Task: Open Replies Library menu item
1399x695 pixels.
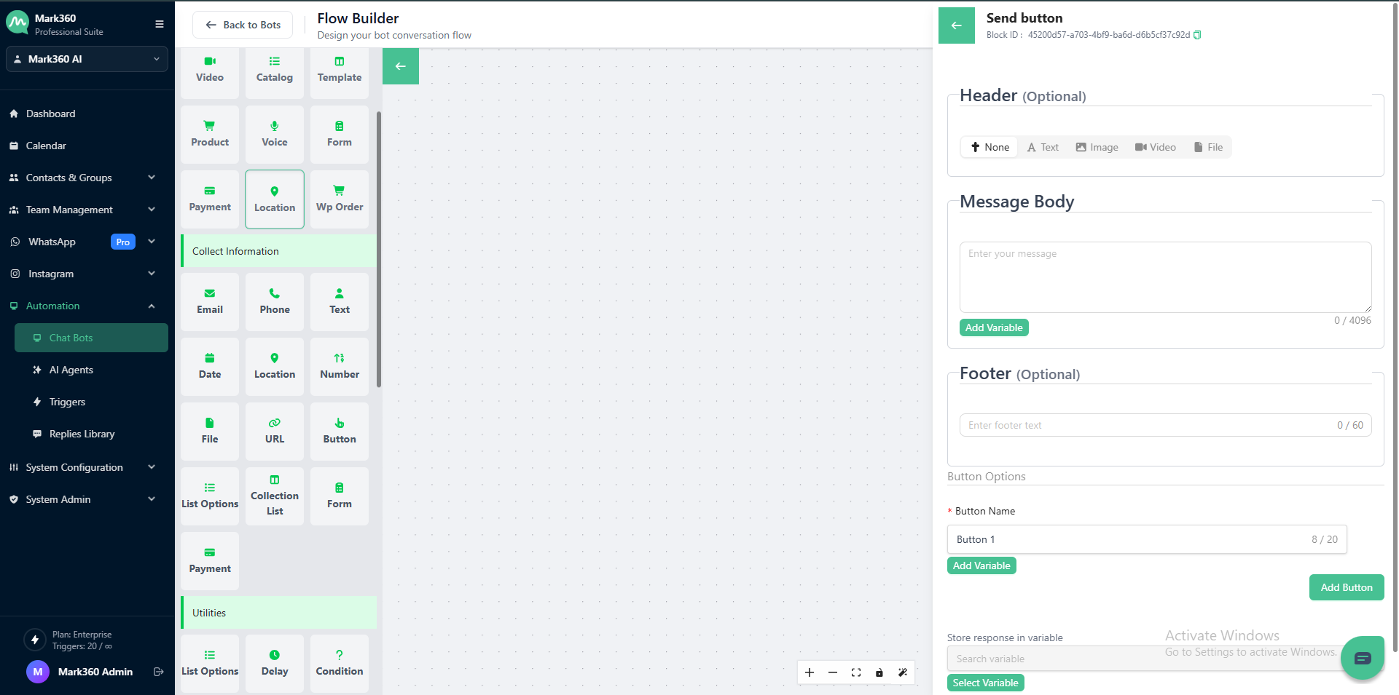Action: pyautogui.click(x=82, y=434)
